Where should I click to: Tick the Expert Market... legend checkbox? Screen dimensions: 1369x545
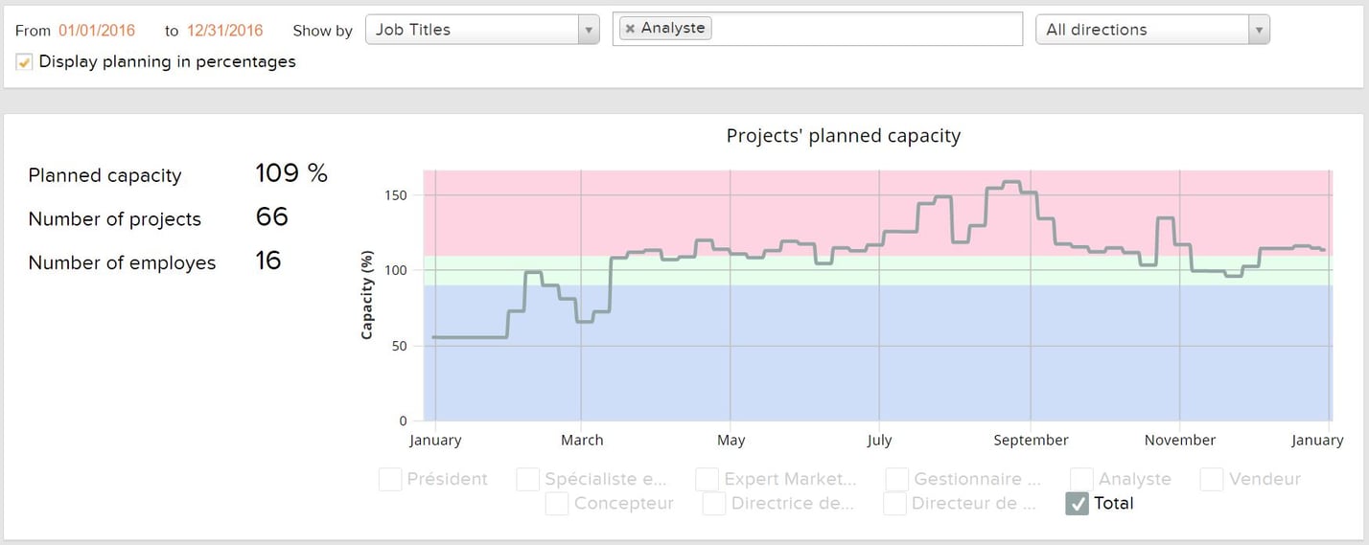708,479
